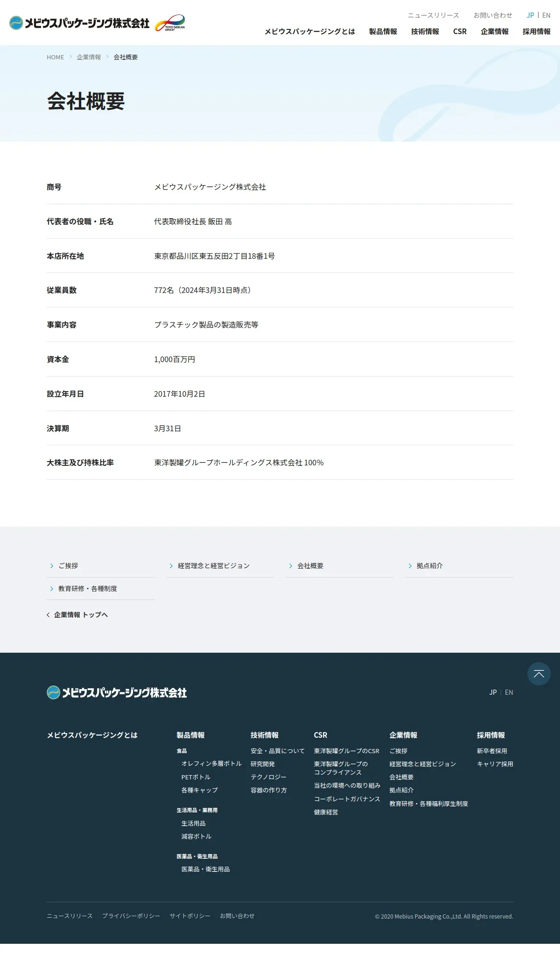Open テクノロジー in footer
The image size is (560, 955).
[269, 777]
